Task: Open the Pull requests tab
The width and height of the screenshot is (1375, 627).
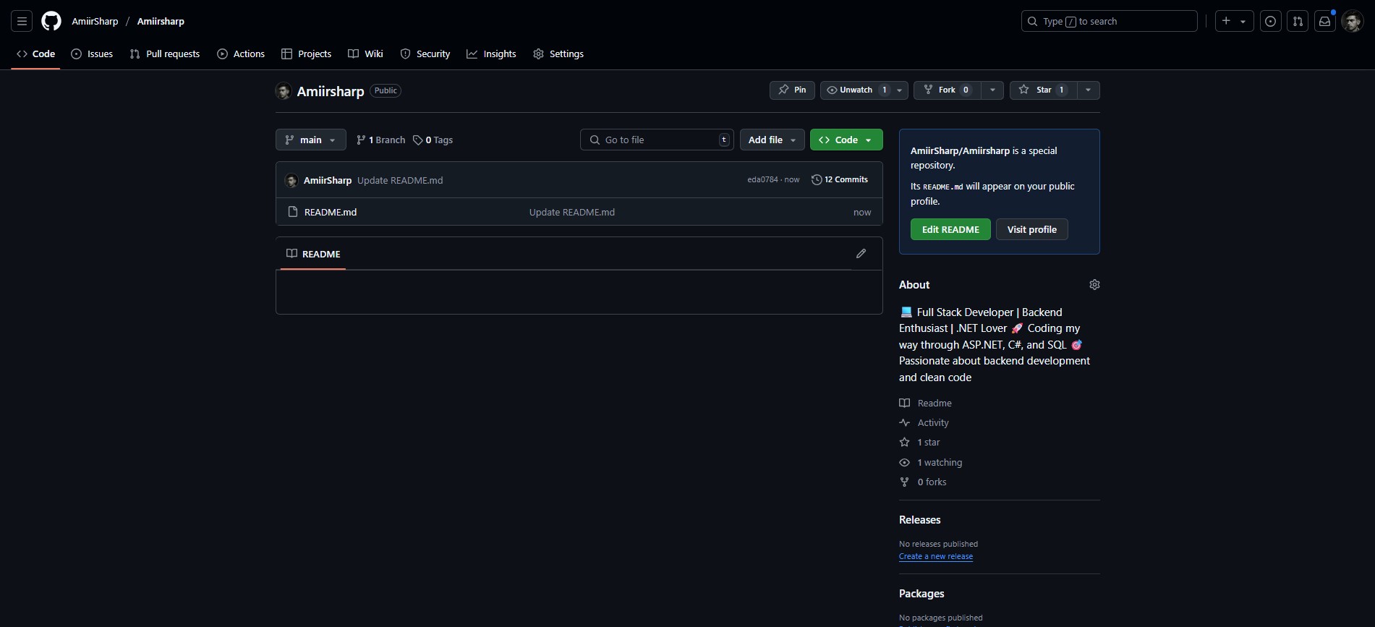Action: coord(164,54)
